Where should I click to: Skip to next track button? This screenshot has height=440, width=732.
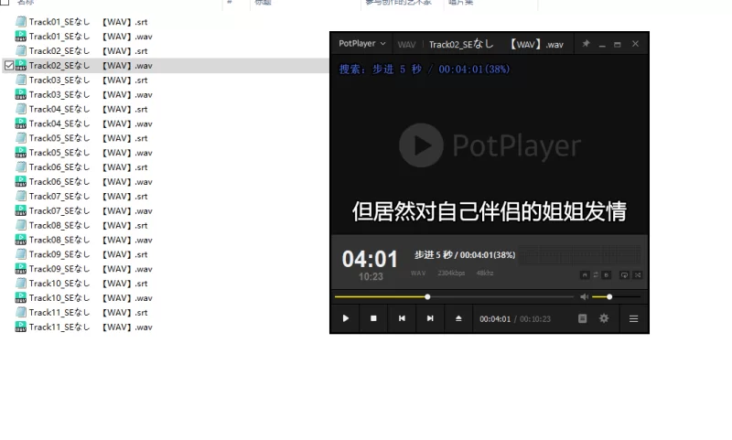[x=430, y=318]
